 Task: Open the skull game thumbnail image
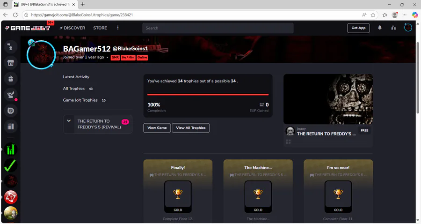coord(328,99)
